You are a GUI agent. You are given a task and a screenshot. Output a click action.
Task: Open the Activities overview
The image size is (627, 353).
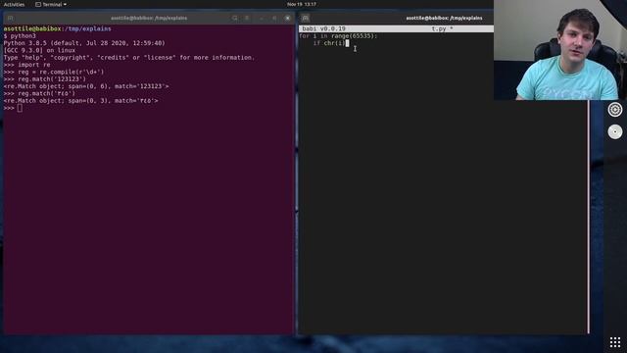point(14,4)
